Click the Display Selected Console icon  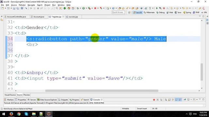[188, 100]
